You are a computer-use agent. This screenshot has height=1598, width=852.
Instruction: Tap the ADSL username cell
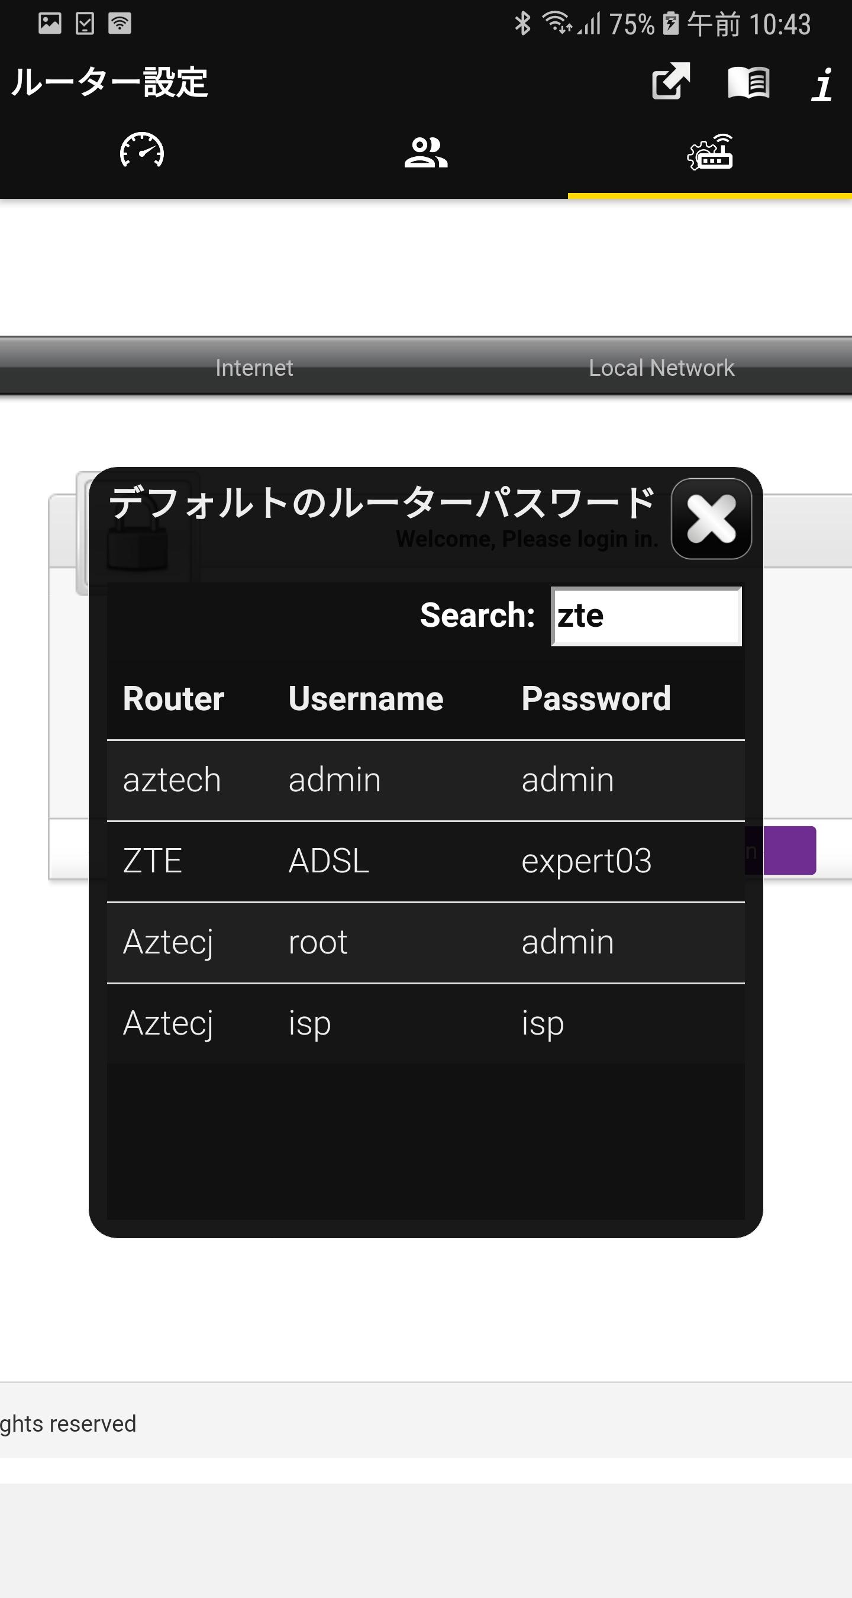328,861
